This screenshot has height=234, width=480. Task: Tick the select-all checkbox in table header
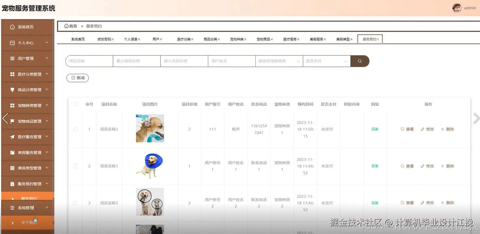pos(75,104)
